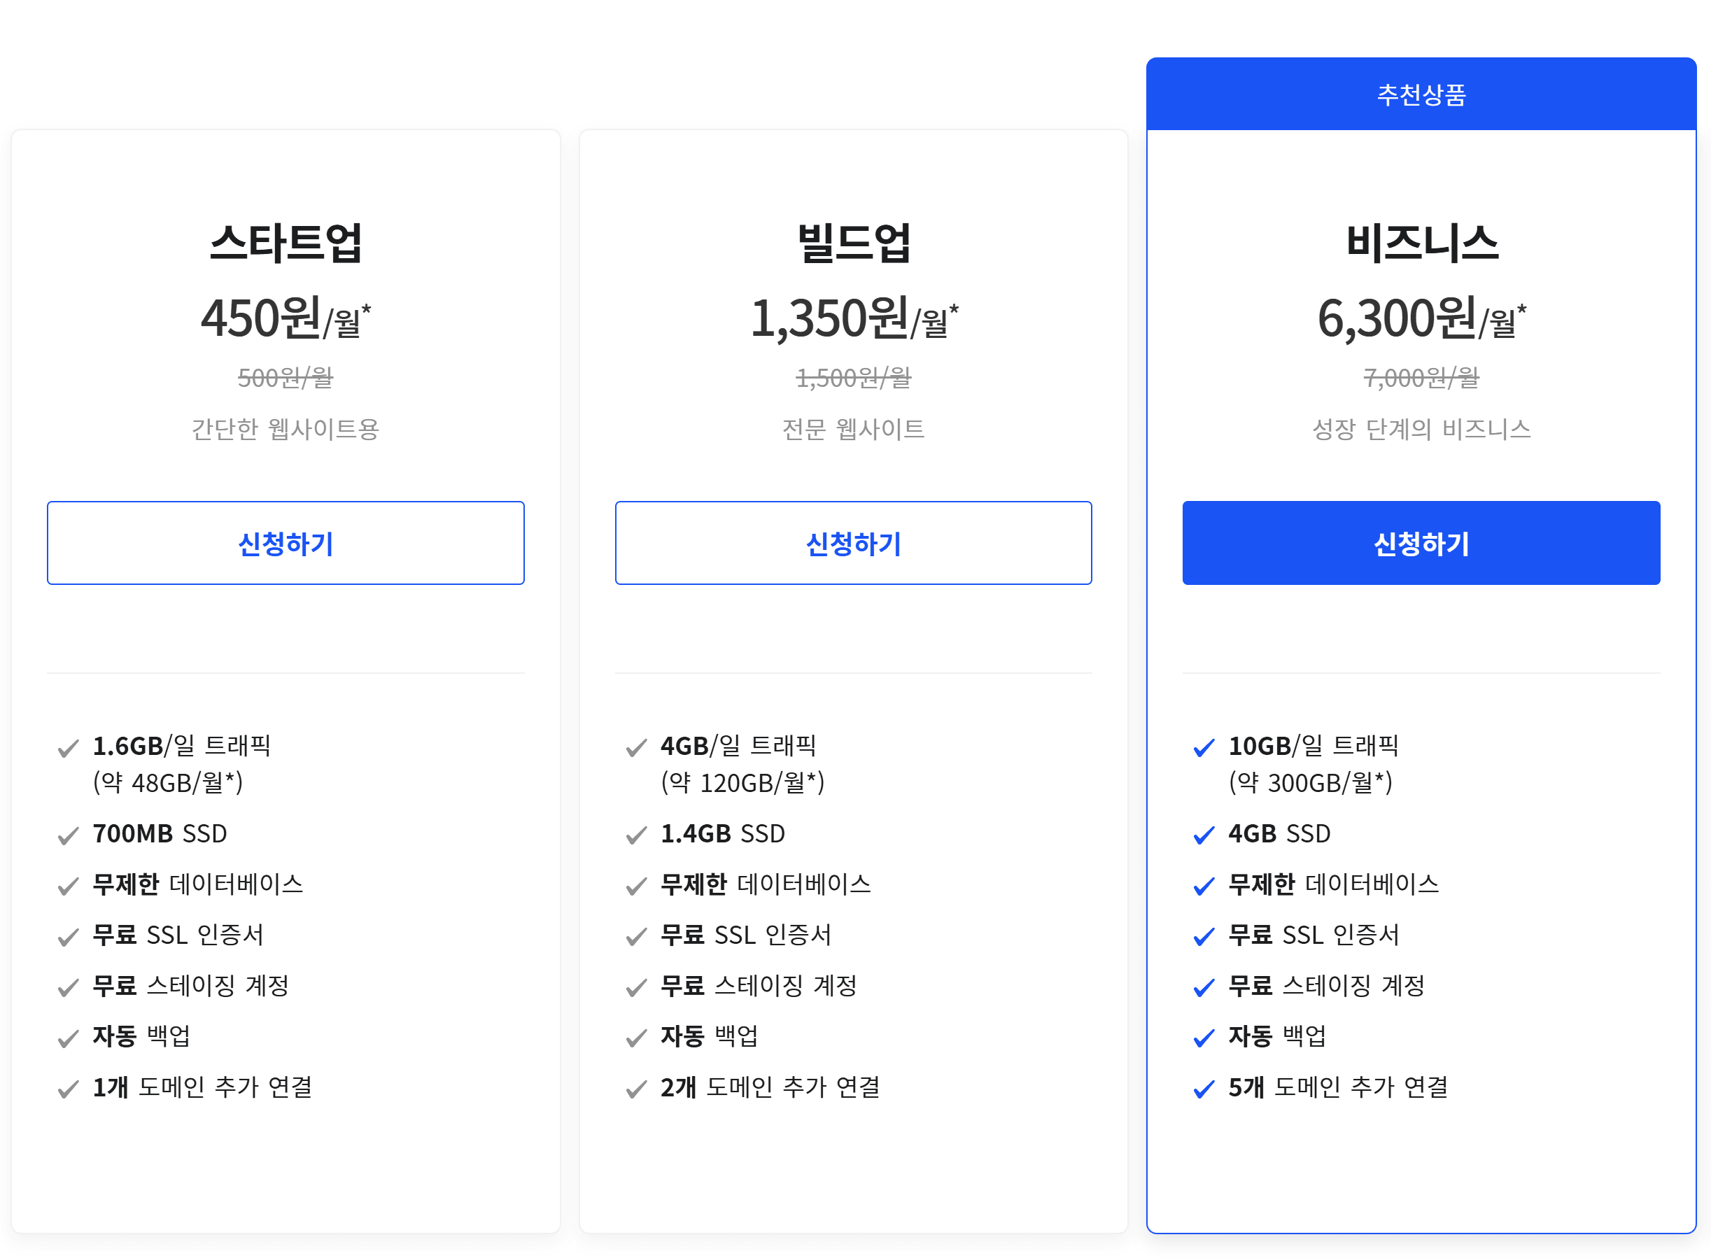Click the blue 신청하기 button under 비즈니스
Screen dimensions: 1711x1258
(x=1421, y=543)
